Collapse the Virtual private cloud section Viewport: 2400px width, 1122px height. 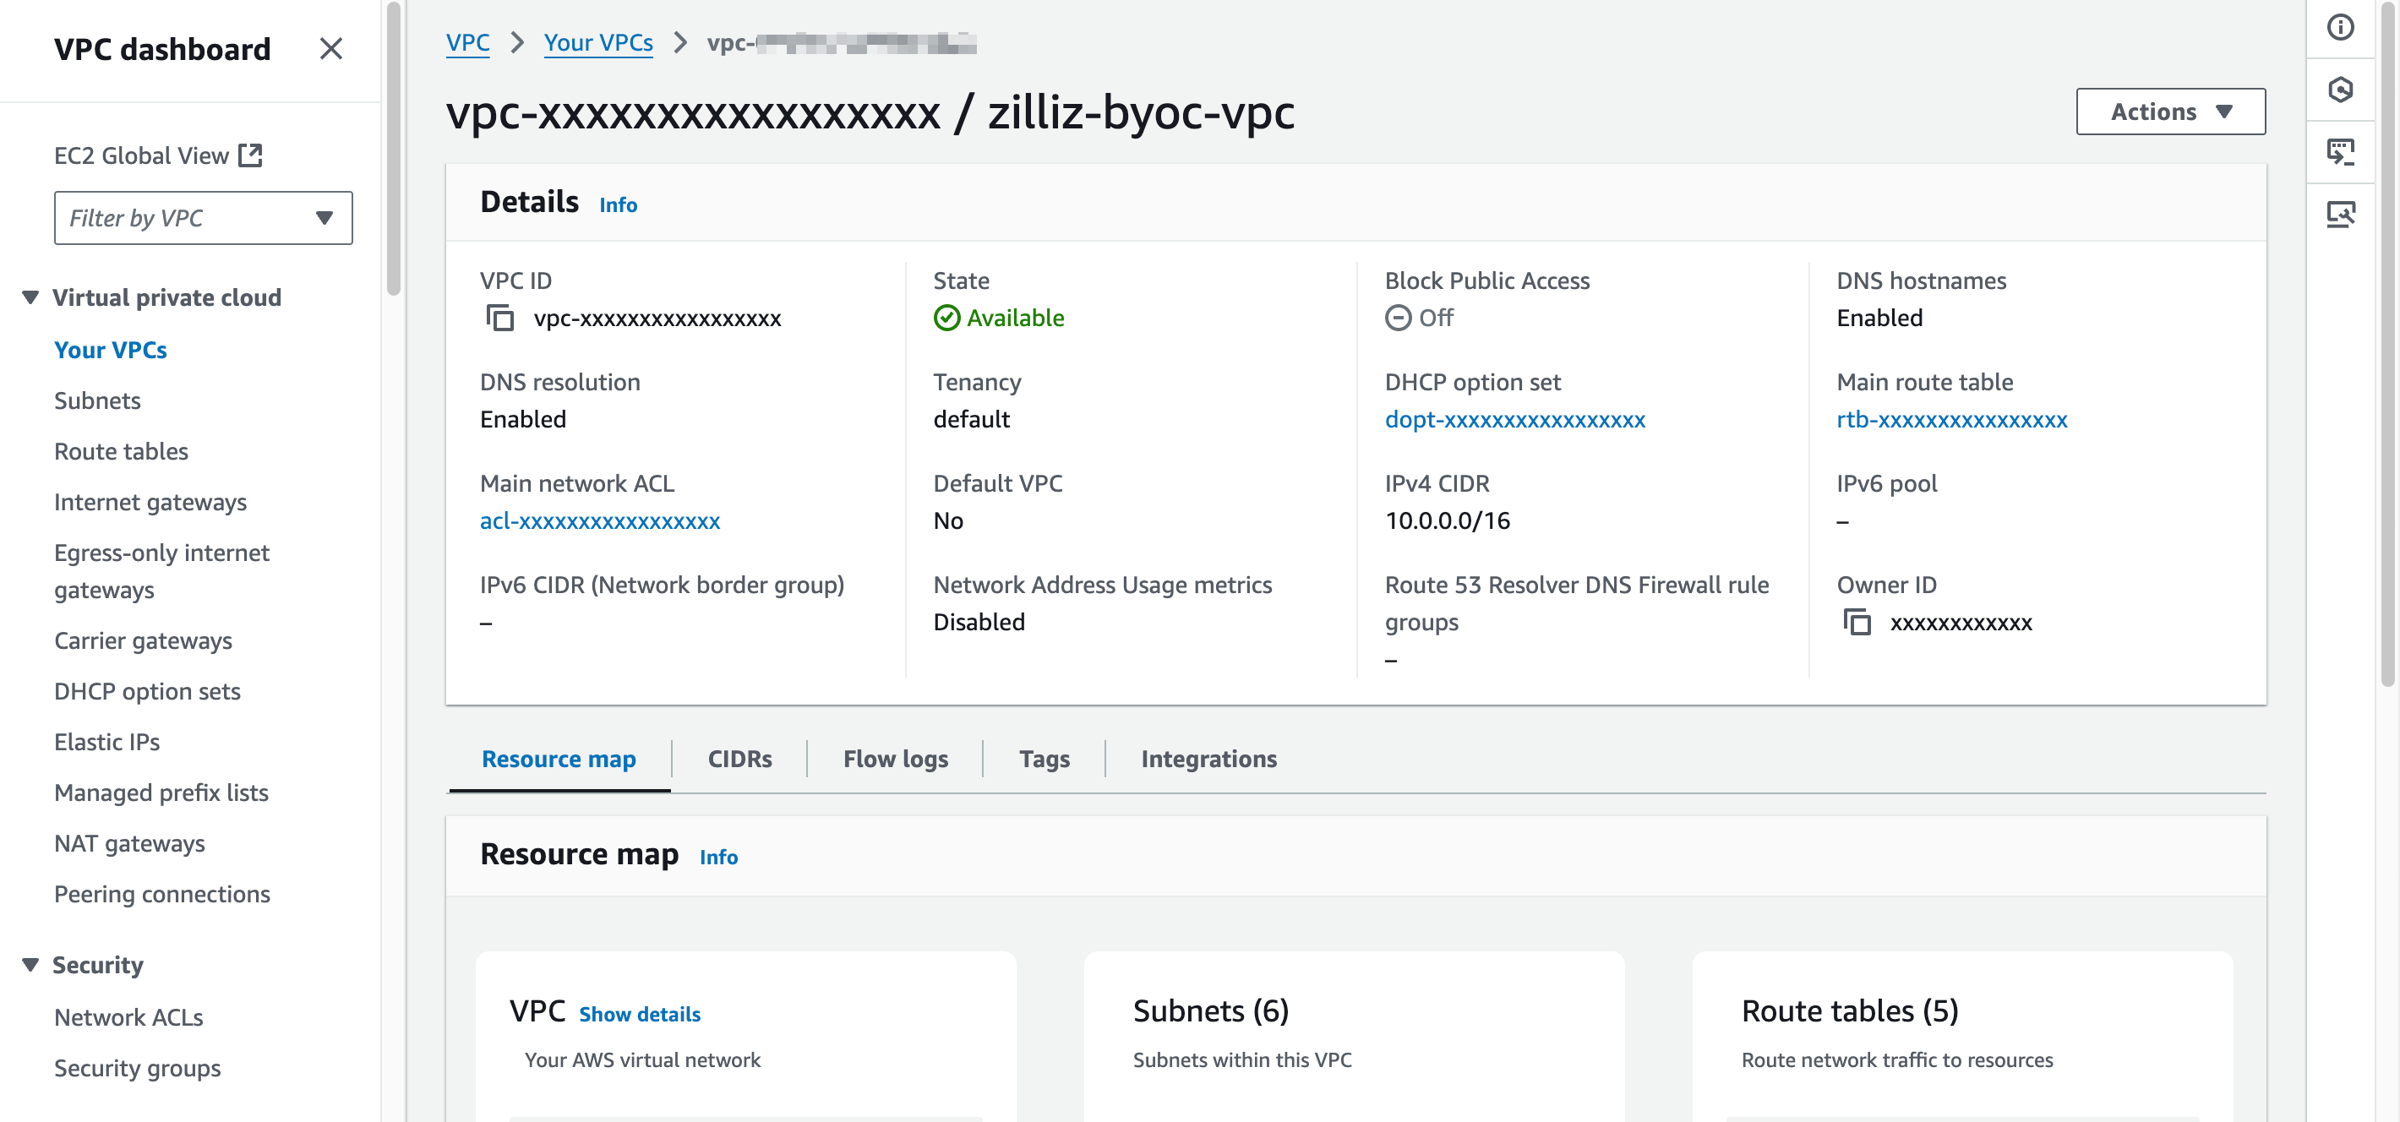pyautogui.click(x=30, y=298)
